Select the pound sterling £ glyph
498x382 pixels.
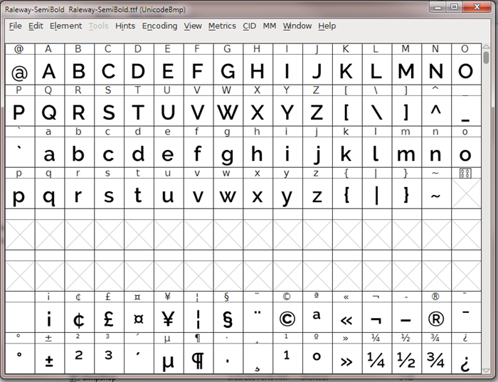tap(110, 317)
